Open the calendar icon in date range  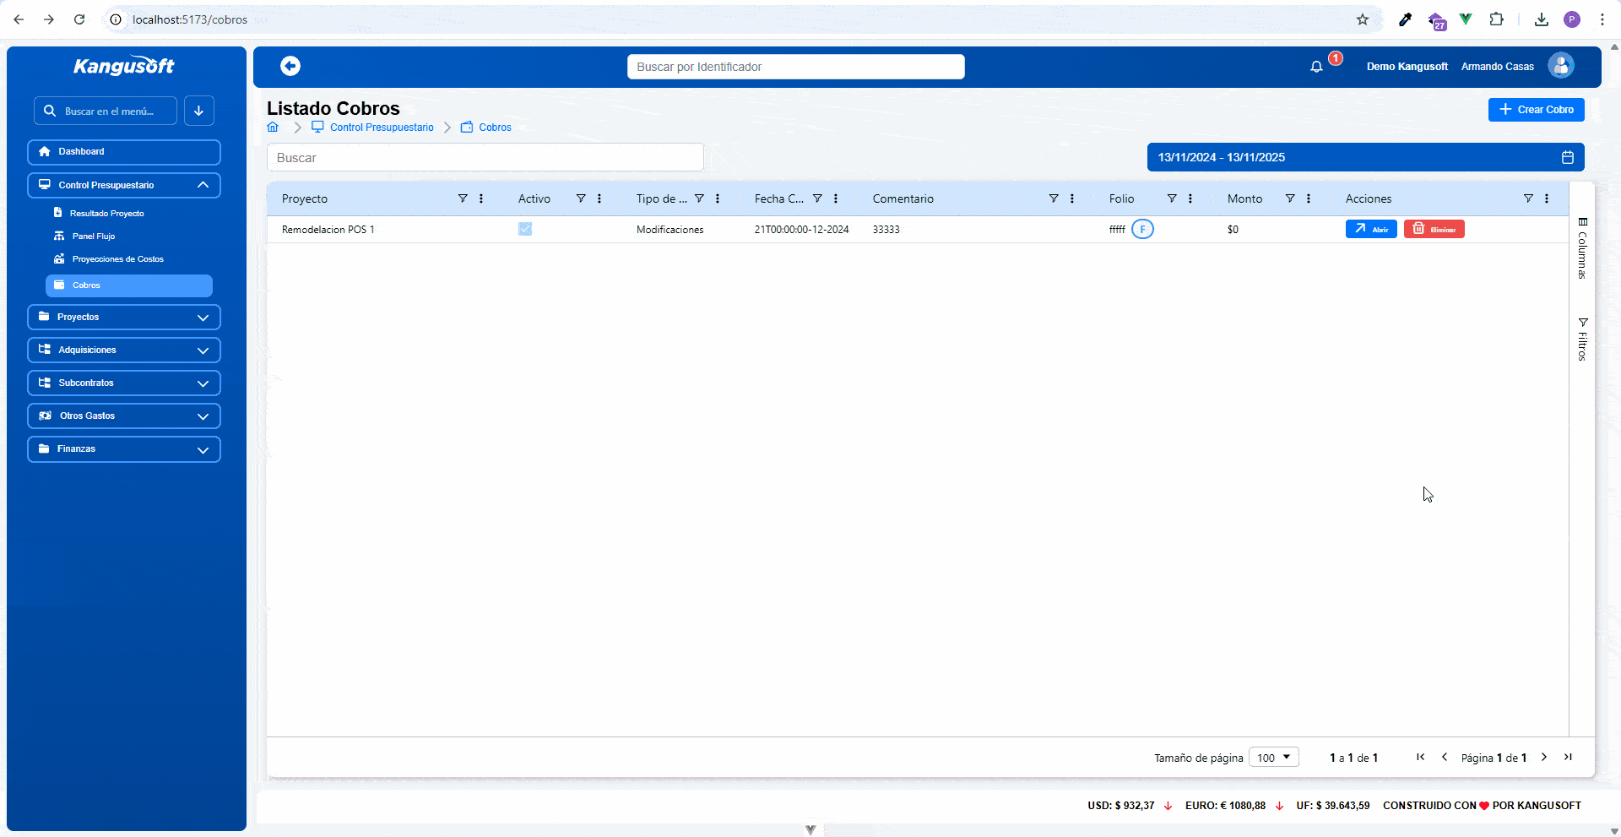pos(1568,157)
